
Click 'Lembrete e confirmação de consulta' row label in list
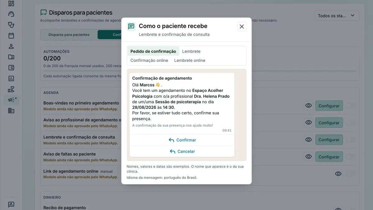click(79, 137)
